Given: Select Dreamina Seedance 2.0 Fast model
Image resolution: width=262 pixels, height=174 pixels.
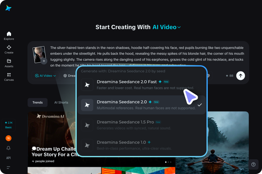Looking at the screenshot, I should coord(142,85).
